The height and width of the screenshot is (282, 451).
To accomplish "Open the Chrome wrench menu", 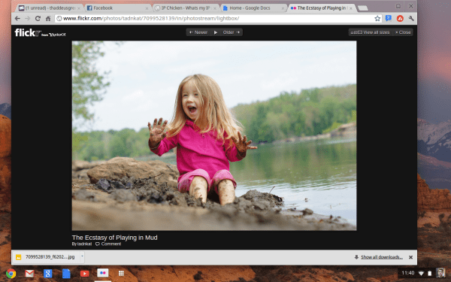I will point(411,18).
